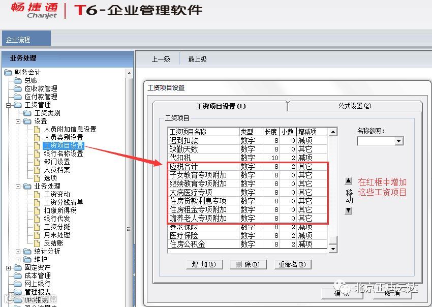This screenshot has width=432, height=307.
Task: Open 网上银行 in the tree
Action: click(x=38, y=284)
